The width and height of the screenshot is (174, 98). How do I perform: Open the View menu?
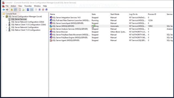click(20, 6)
